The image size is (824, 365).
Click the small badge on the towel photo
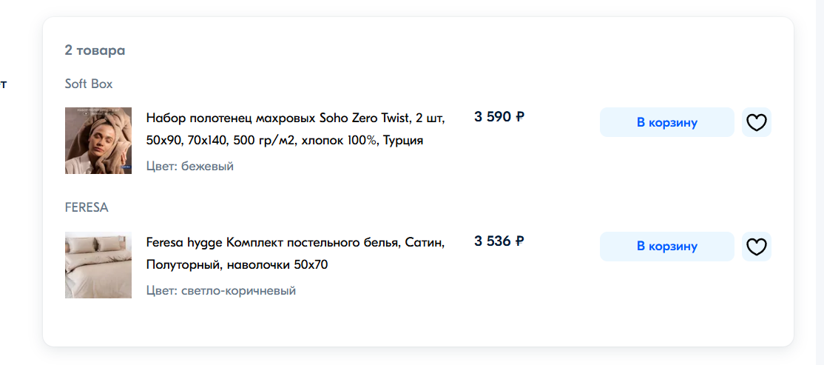126,167
